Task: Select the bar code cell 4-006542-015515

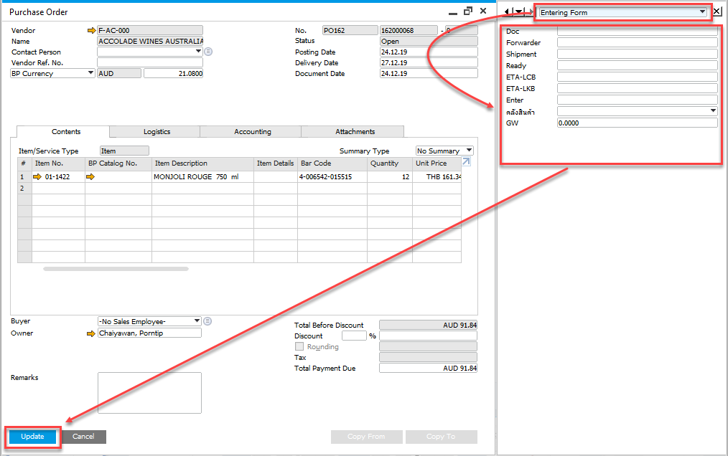Action: click(x=332, y=177)
